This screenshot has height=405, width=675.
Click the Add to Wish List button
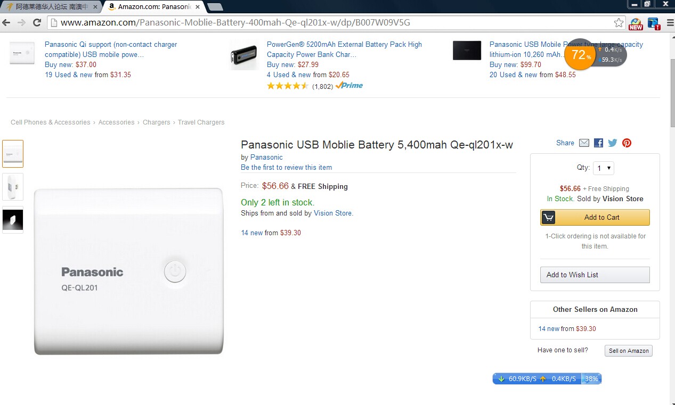(595, 275)
